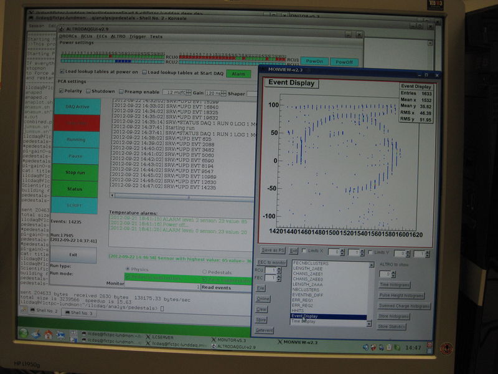Click the volume icon in system tray

click(x=365, y=348)
